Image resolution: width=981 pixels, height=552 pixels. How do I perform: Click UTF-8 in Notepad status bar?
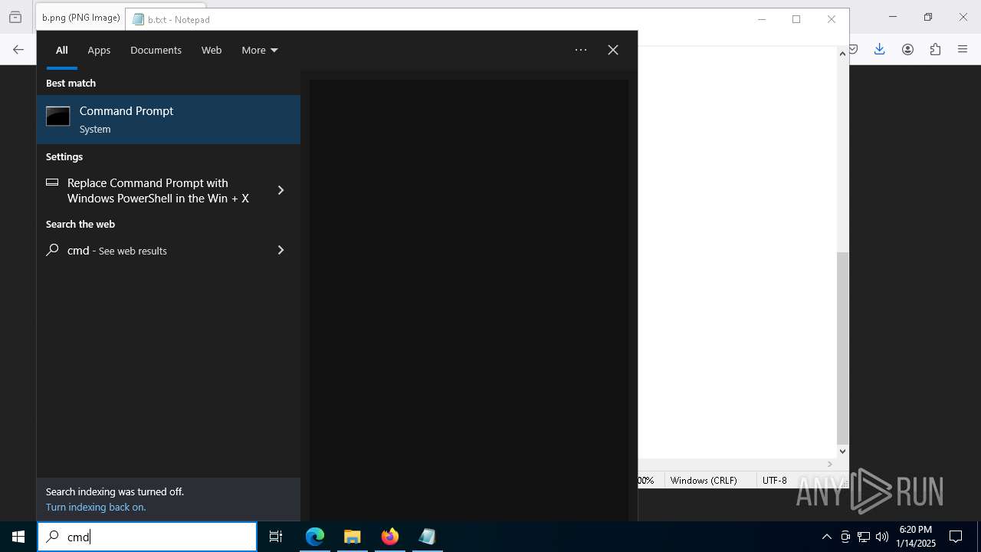[774, 480]
